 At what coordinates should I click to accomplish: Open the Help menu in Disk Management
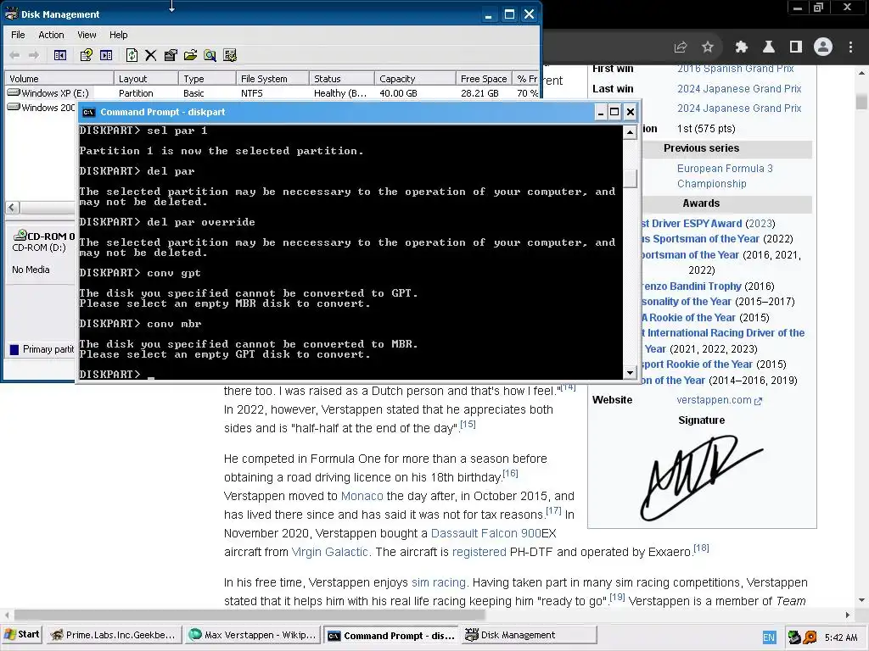pos(118,35)
